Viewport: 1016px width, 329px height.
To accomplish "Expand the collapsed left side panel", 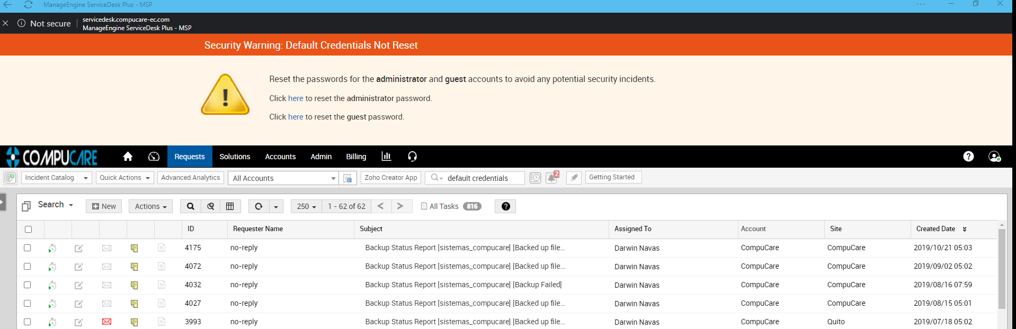I will (x=3, y=202).
